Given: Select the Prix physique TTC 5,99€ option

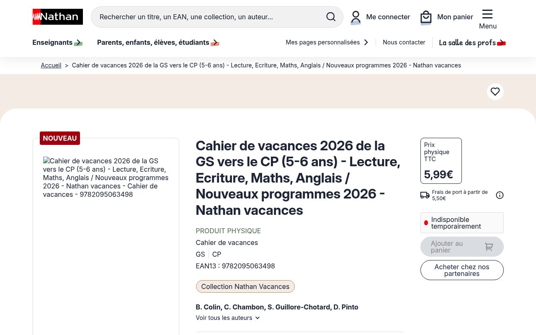Looking at the screenshot, I should [441, 161].
